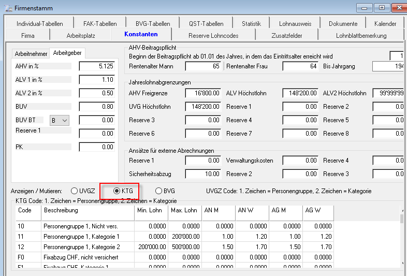Click the UVG Höchstlohn field
Viewport: 407px width, 276px height.
(203, 107)
